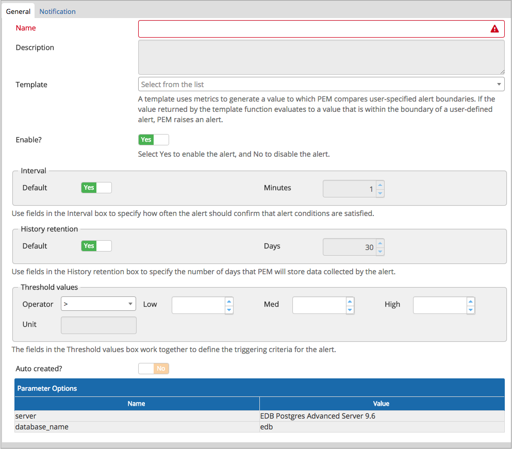Image resolution: width=512 pixels, height=449 pixels.
Task: Decrement the Med threshold value
Action: tap(350, 310)
